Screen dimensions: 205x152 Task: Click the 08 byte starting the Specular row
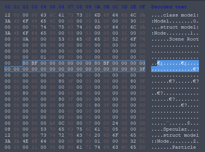(7, 129)
